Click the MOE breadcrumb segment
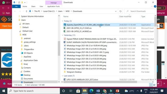 [x=68, y=11]
